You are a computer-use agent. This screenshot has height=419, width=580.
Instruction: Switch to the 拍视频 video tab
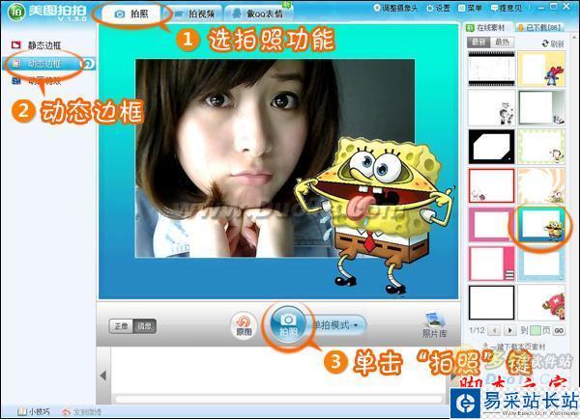[x=194, y=14]
